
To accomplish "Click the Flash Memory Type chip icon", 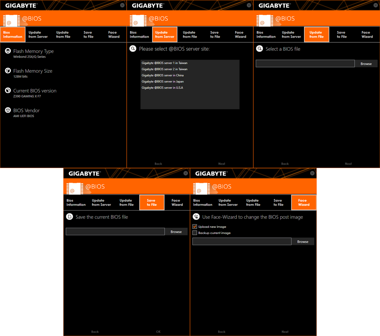I will (8, 51).
